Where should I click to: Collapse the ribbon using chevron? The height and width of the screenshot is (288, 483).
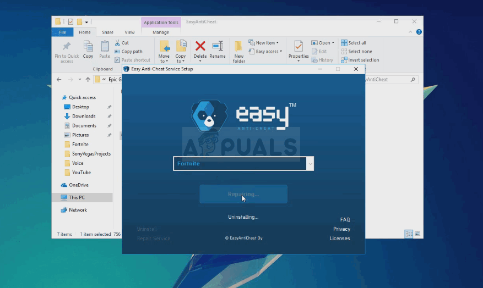click(410, 32)
